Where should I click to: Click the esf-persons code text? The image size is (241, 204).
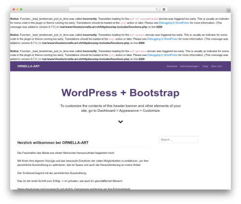tap(138, 51)
